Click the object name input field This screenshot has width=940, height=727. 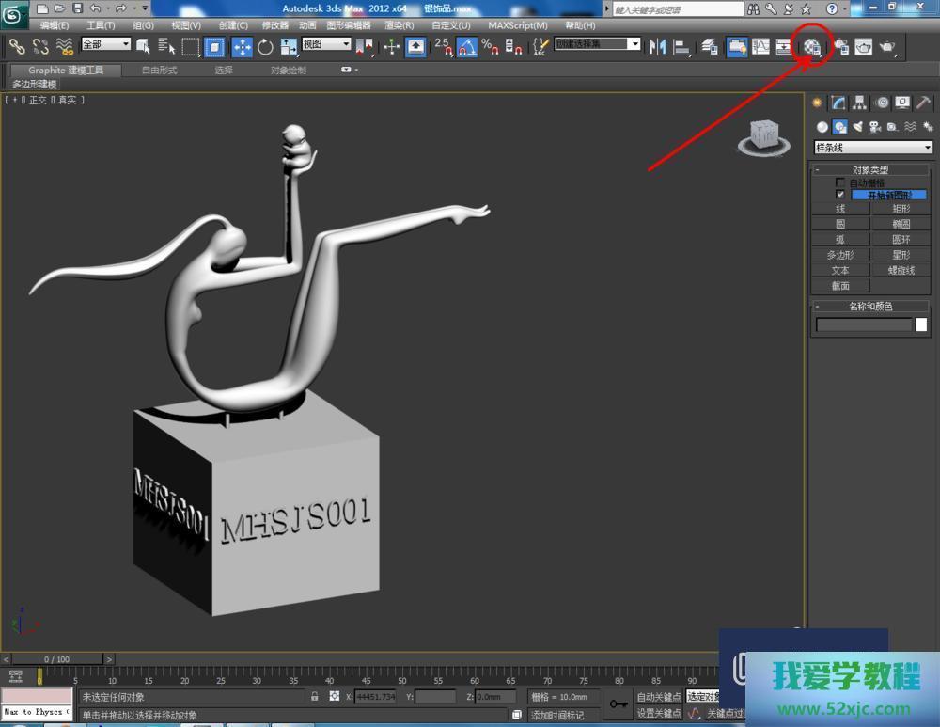pos(864,324)
